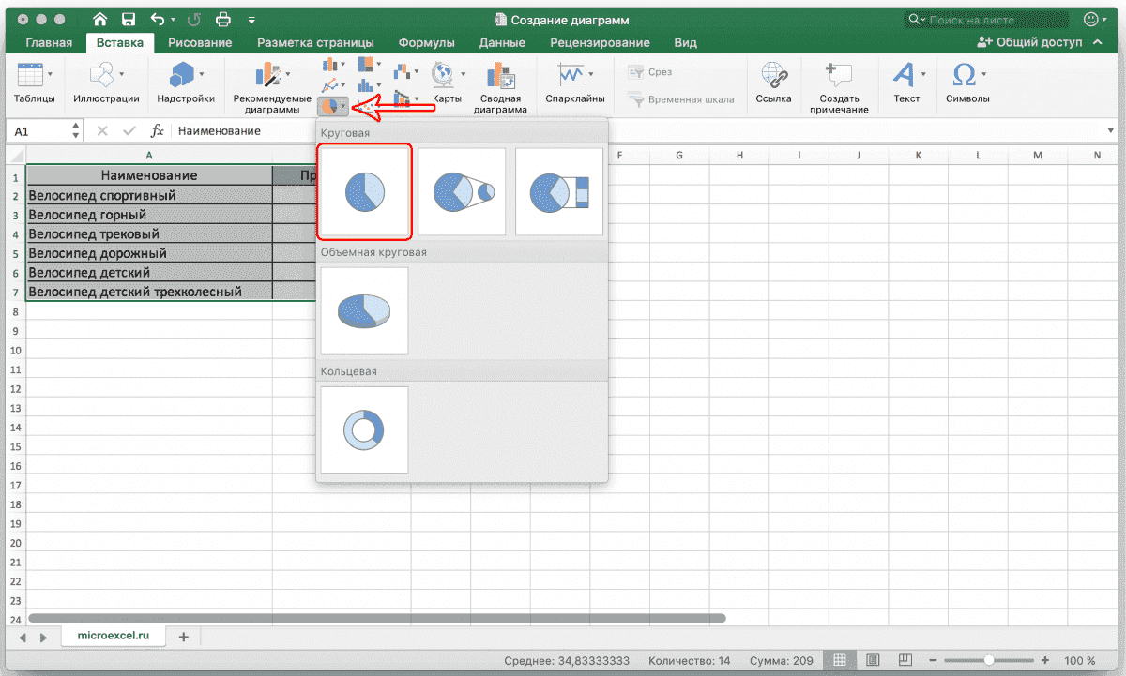This screenshot has width=1126, height=676.
Task: Select the basic pie chart (Круговая) thumbnail
Action: 364,191
